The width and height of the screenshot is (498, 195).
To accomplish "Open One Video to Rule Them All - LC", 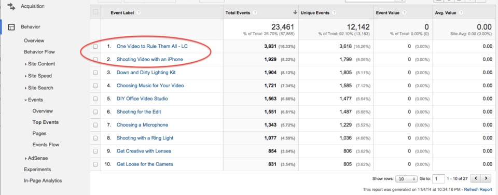I will tap(152, 46).
